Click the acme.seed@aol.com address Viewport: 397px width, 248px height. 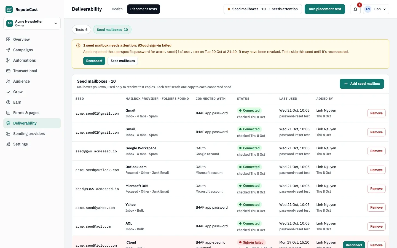(93, 227)
